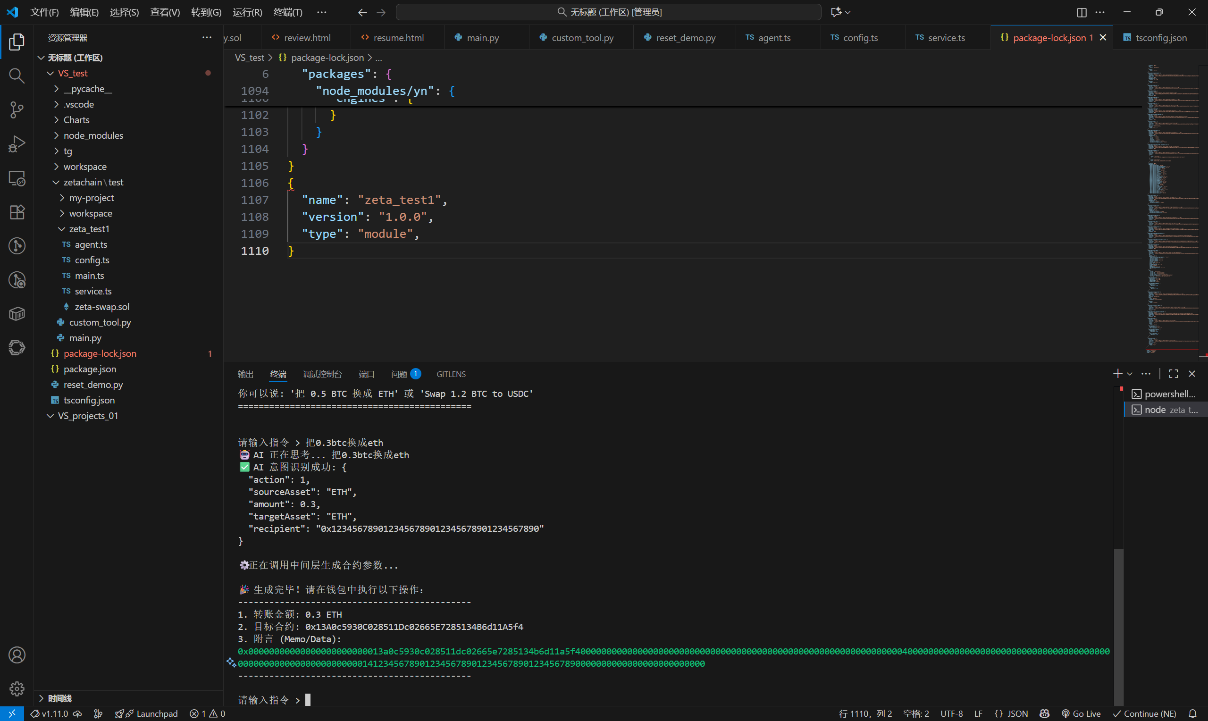Open the 查看(V) menu
The image size is (1208, 721).
(x=165, y=12)
